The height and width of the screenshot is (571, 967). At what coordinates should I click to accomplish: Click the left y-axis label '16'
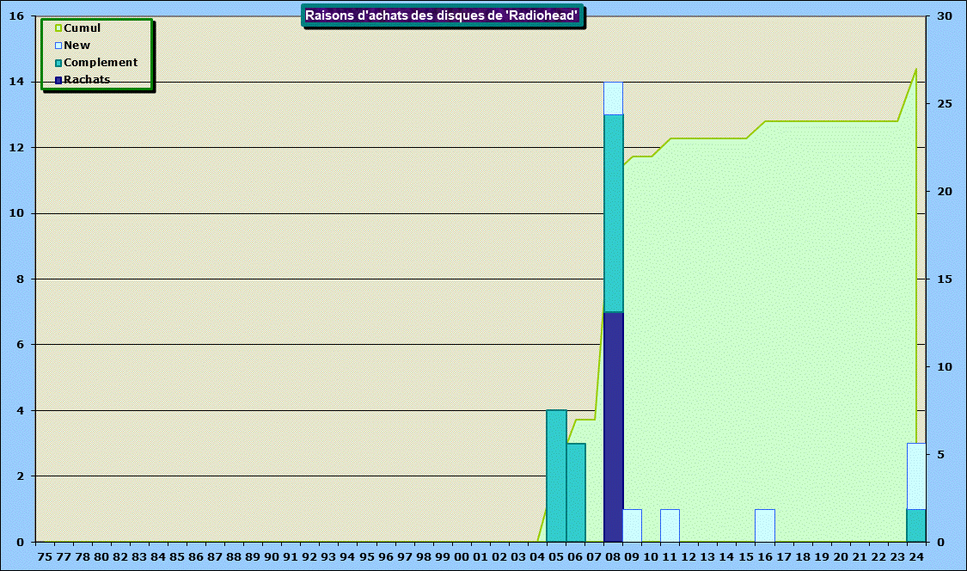[x=16, y=16]
